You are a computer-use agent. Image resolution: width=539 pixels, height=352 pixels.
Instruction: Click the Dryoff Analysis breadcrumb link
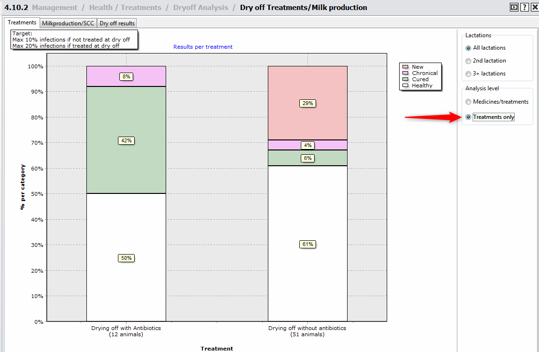click(201, 8)
